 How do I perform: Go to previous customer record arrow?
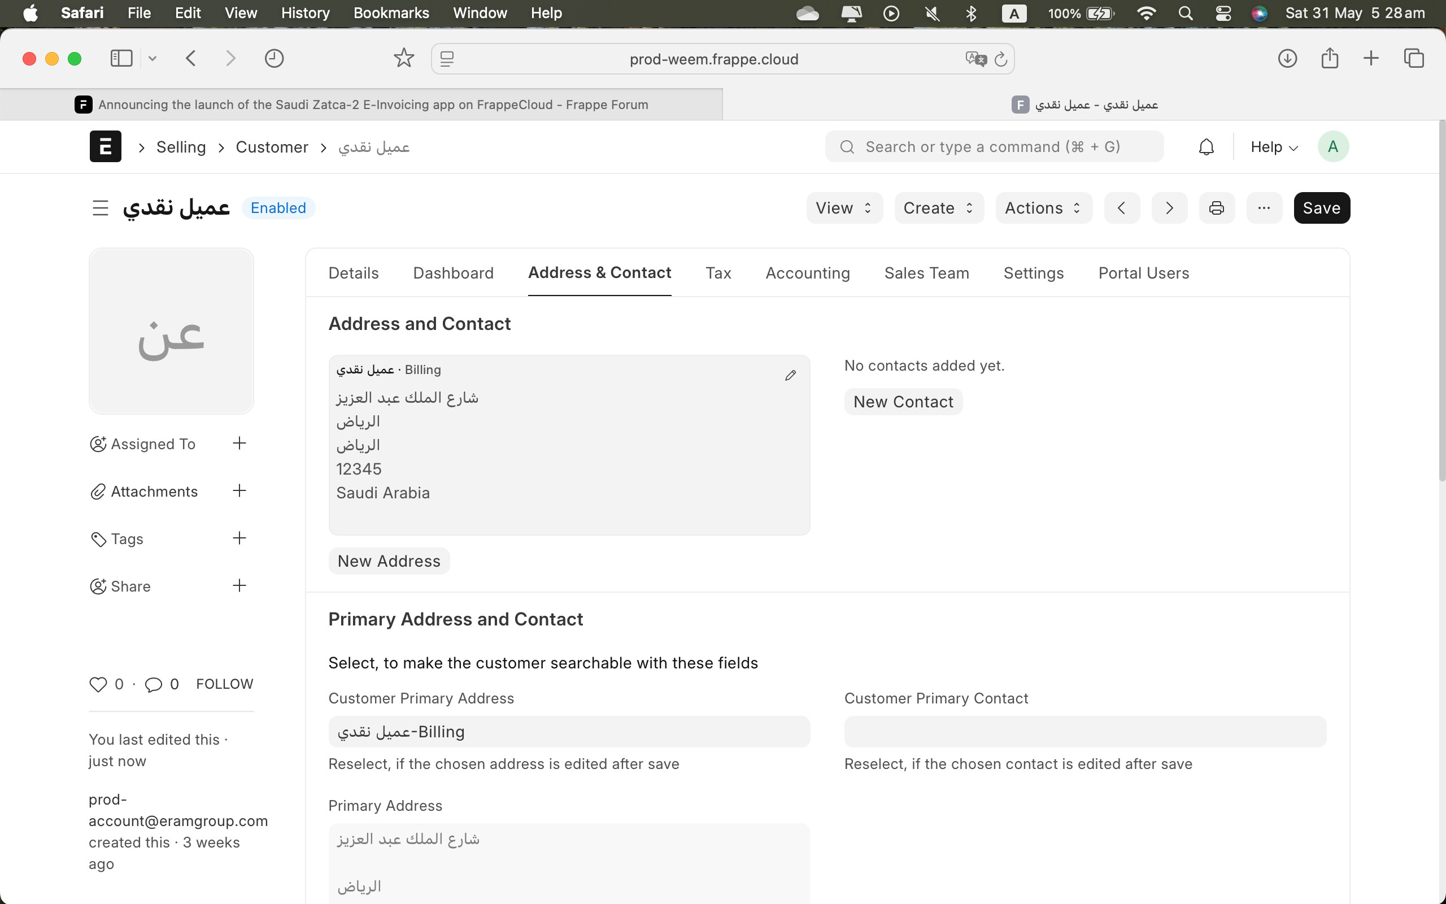coord(1122,208)
